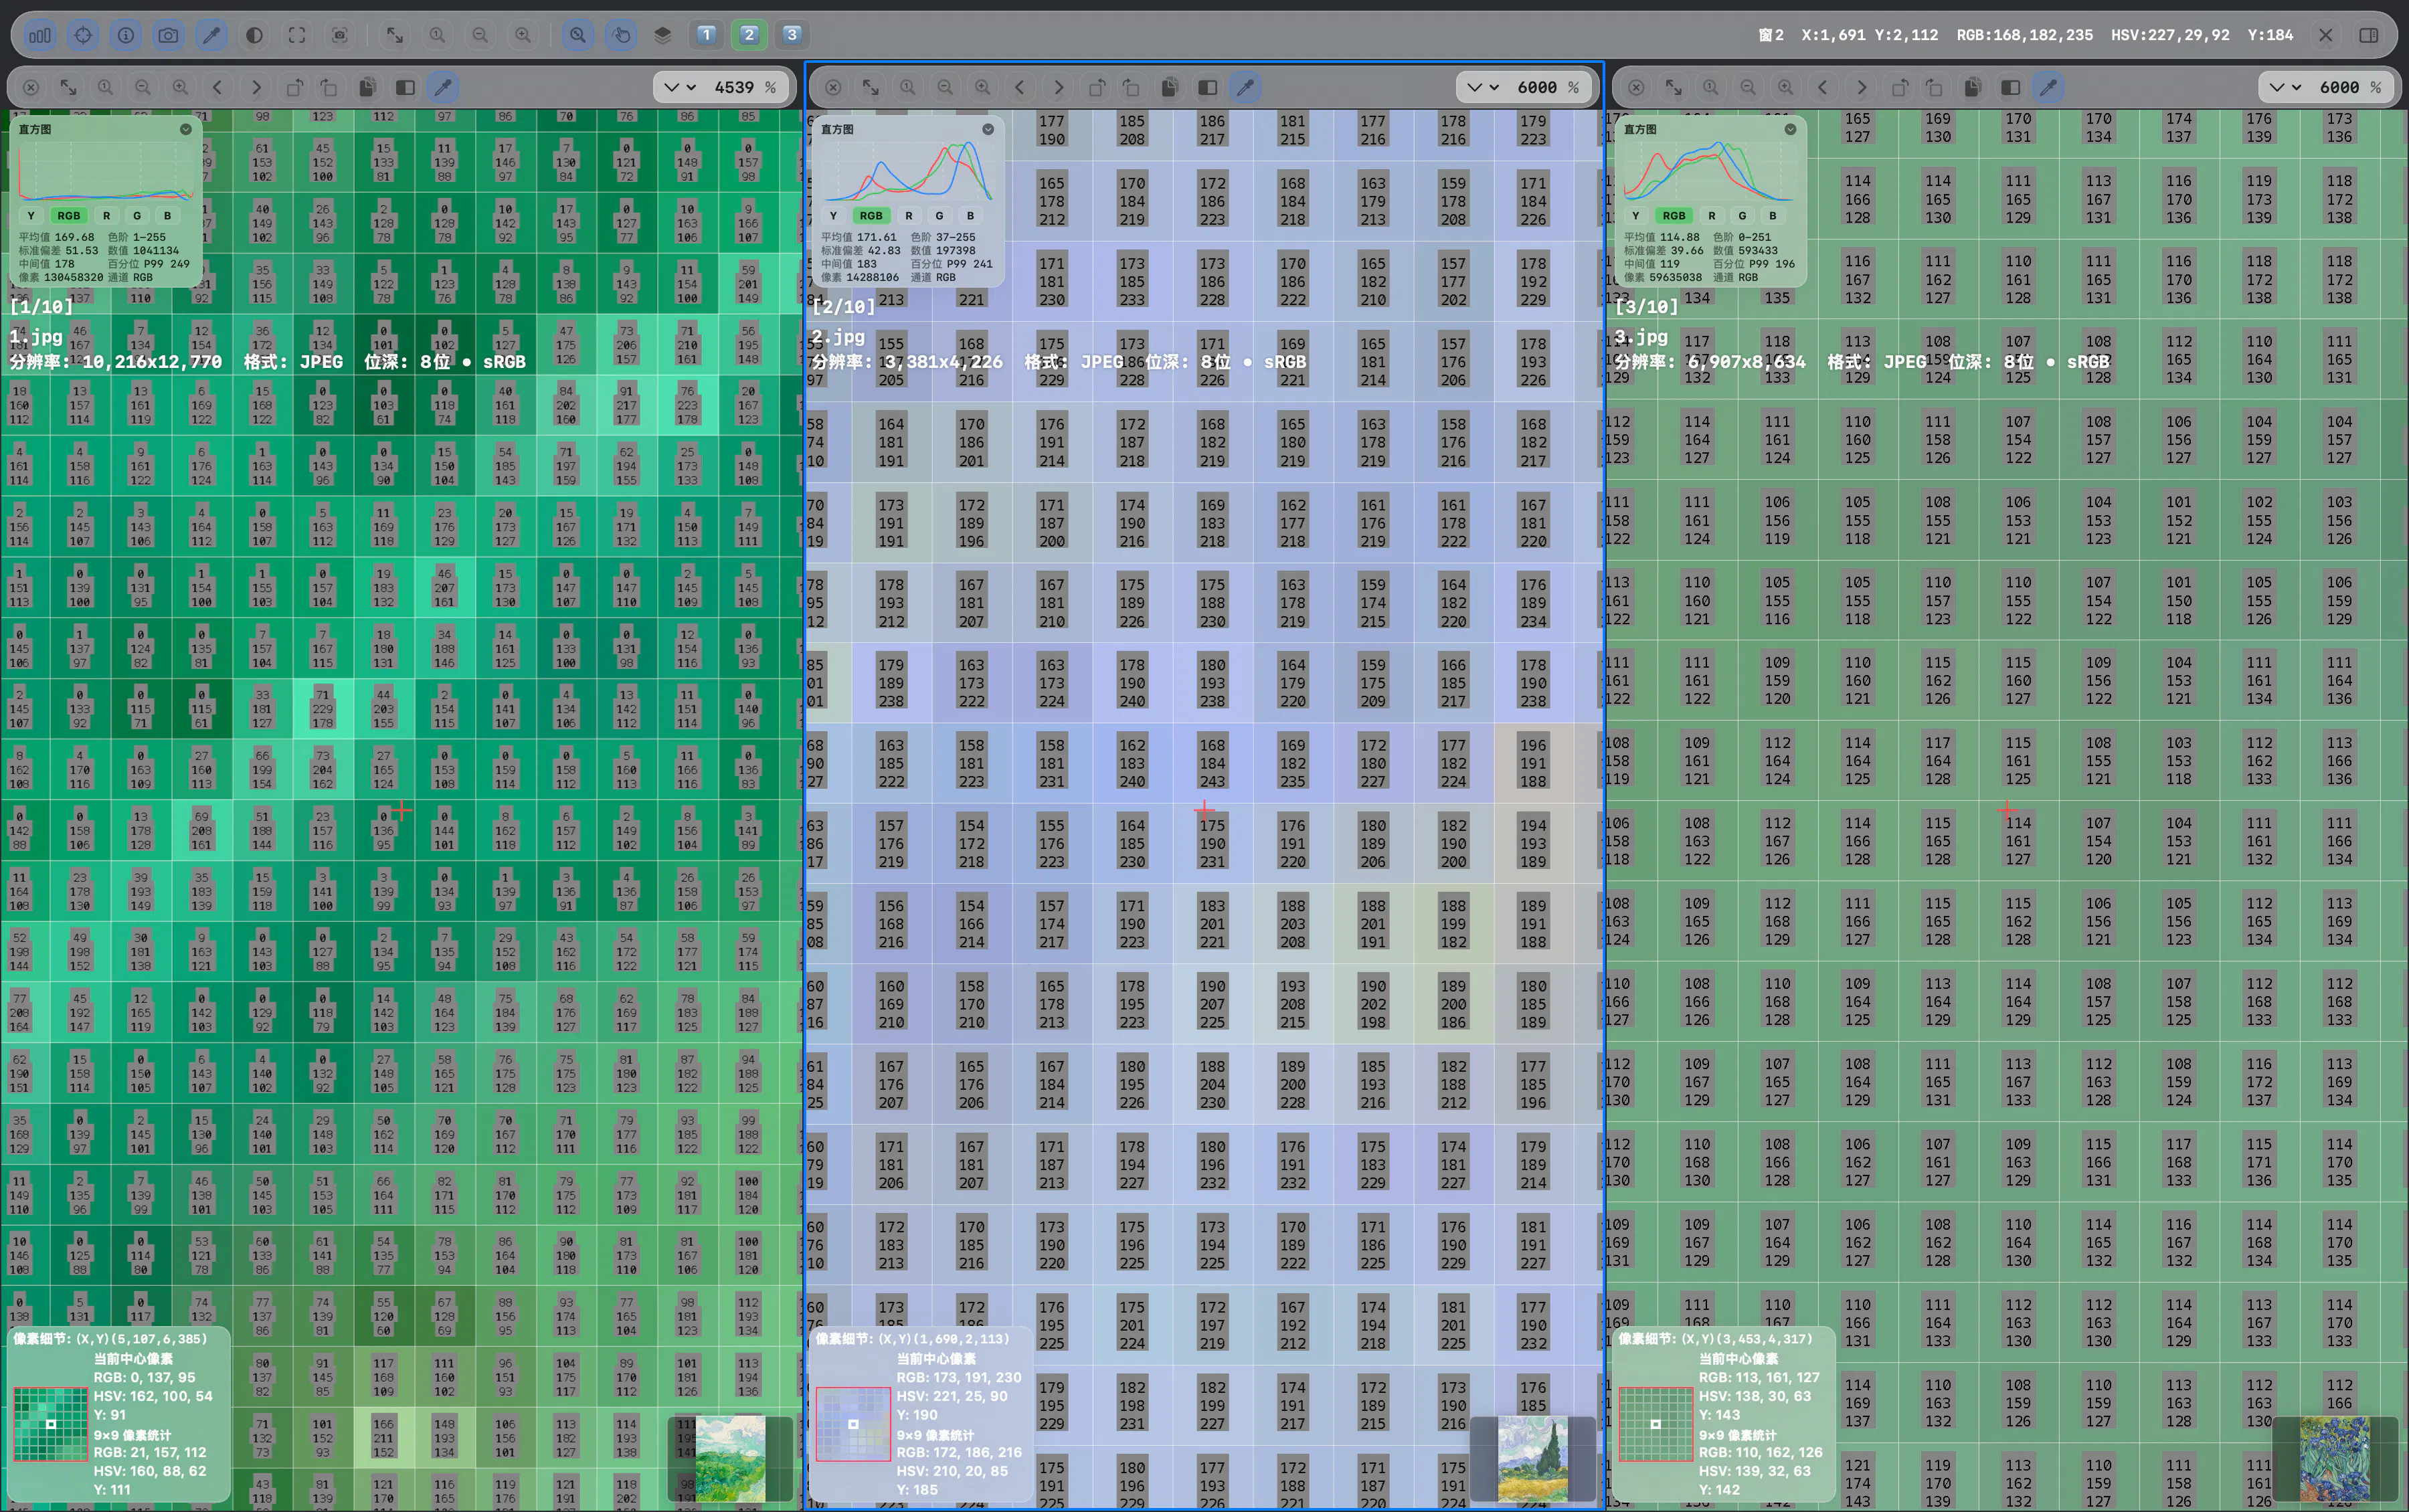
Task: Copy pane 3 image with documents icon
Action: [x=1972, y=87]
